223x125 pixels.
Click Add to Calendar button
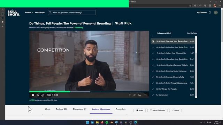157,110
